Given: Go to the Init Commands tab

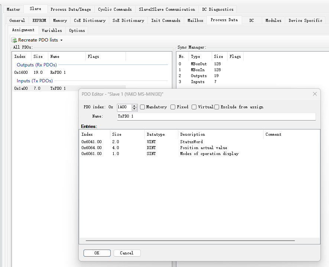Looking at the screenshot, I should [166, 20].
